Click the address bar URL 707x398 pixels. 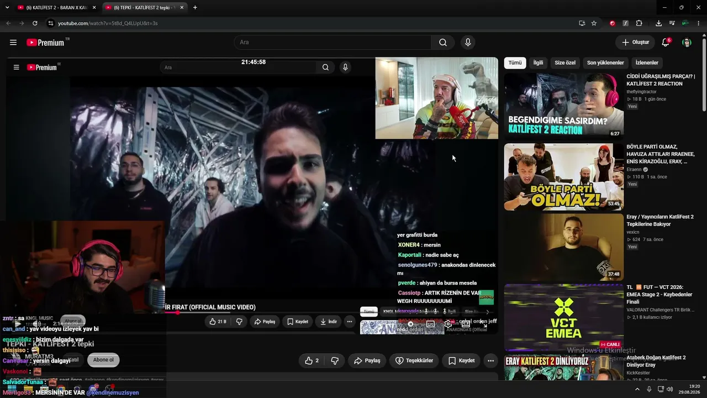(x=108, y=23)
